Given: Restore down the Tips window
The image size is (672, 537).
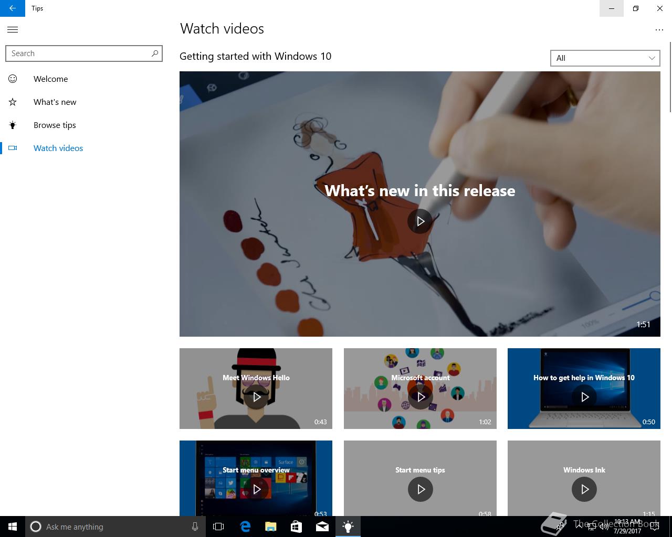Looking at the screenshot, I should (636, 8).
